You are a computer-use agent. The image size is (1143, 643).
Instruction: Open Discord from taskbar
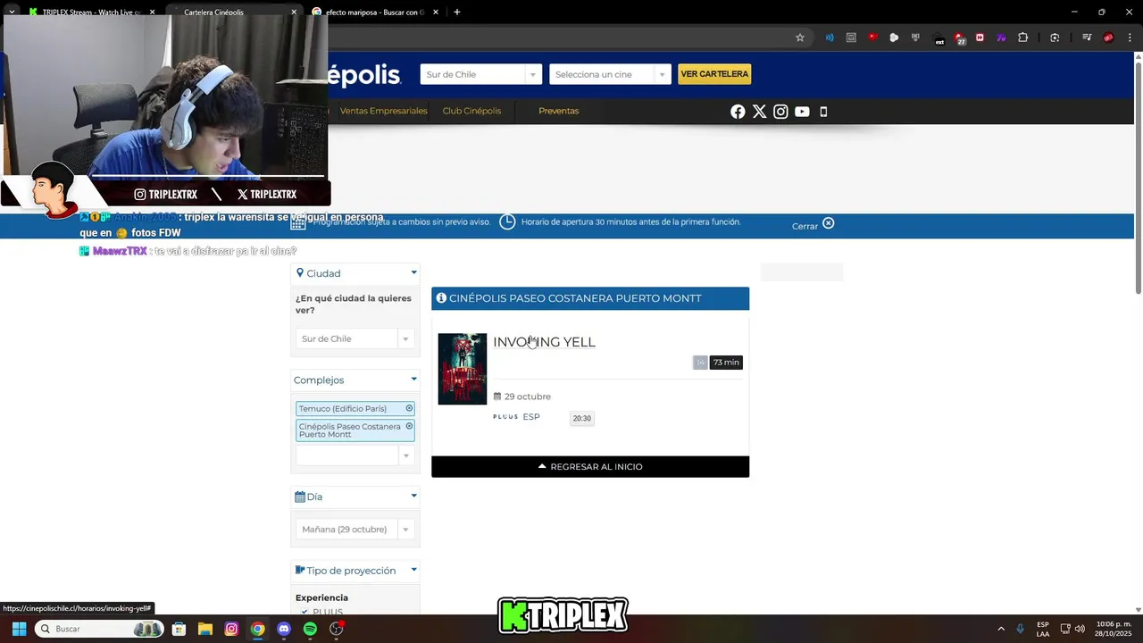click(x=284, y=629)
